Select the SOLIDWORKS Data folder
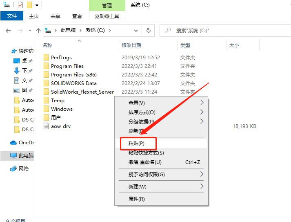The height and width of the screenshot is (222, 291). point(70,83)
